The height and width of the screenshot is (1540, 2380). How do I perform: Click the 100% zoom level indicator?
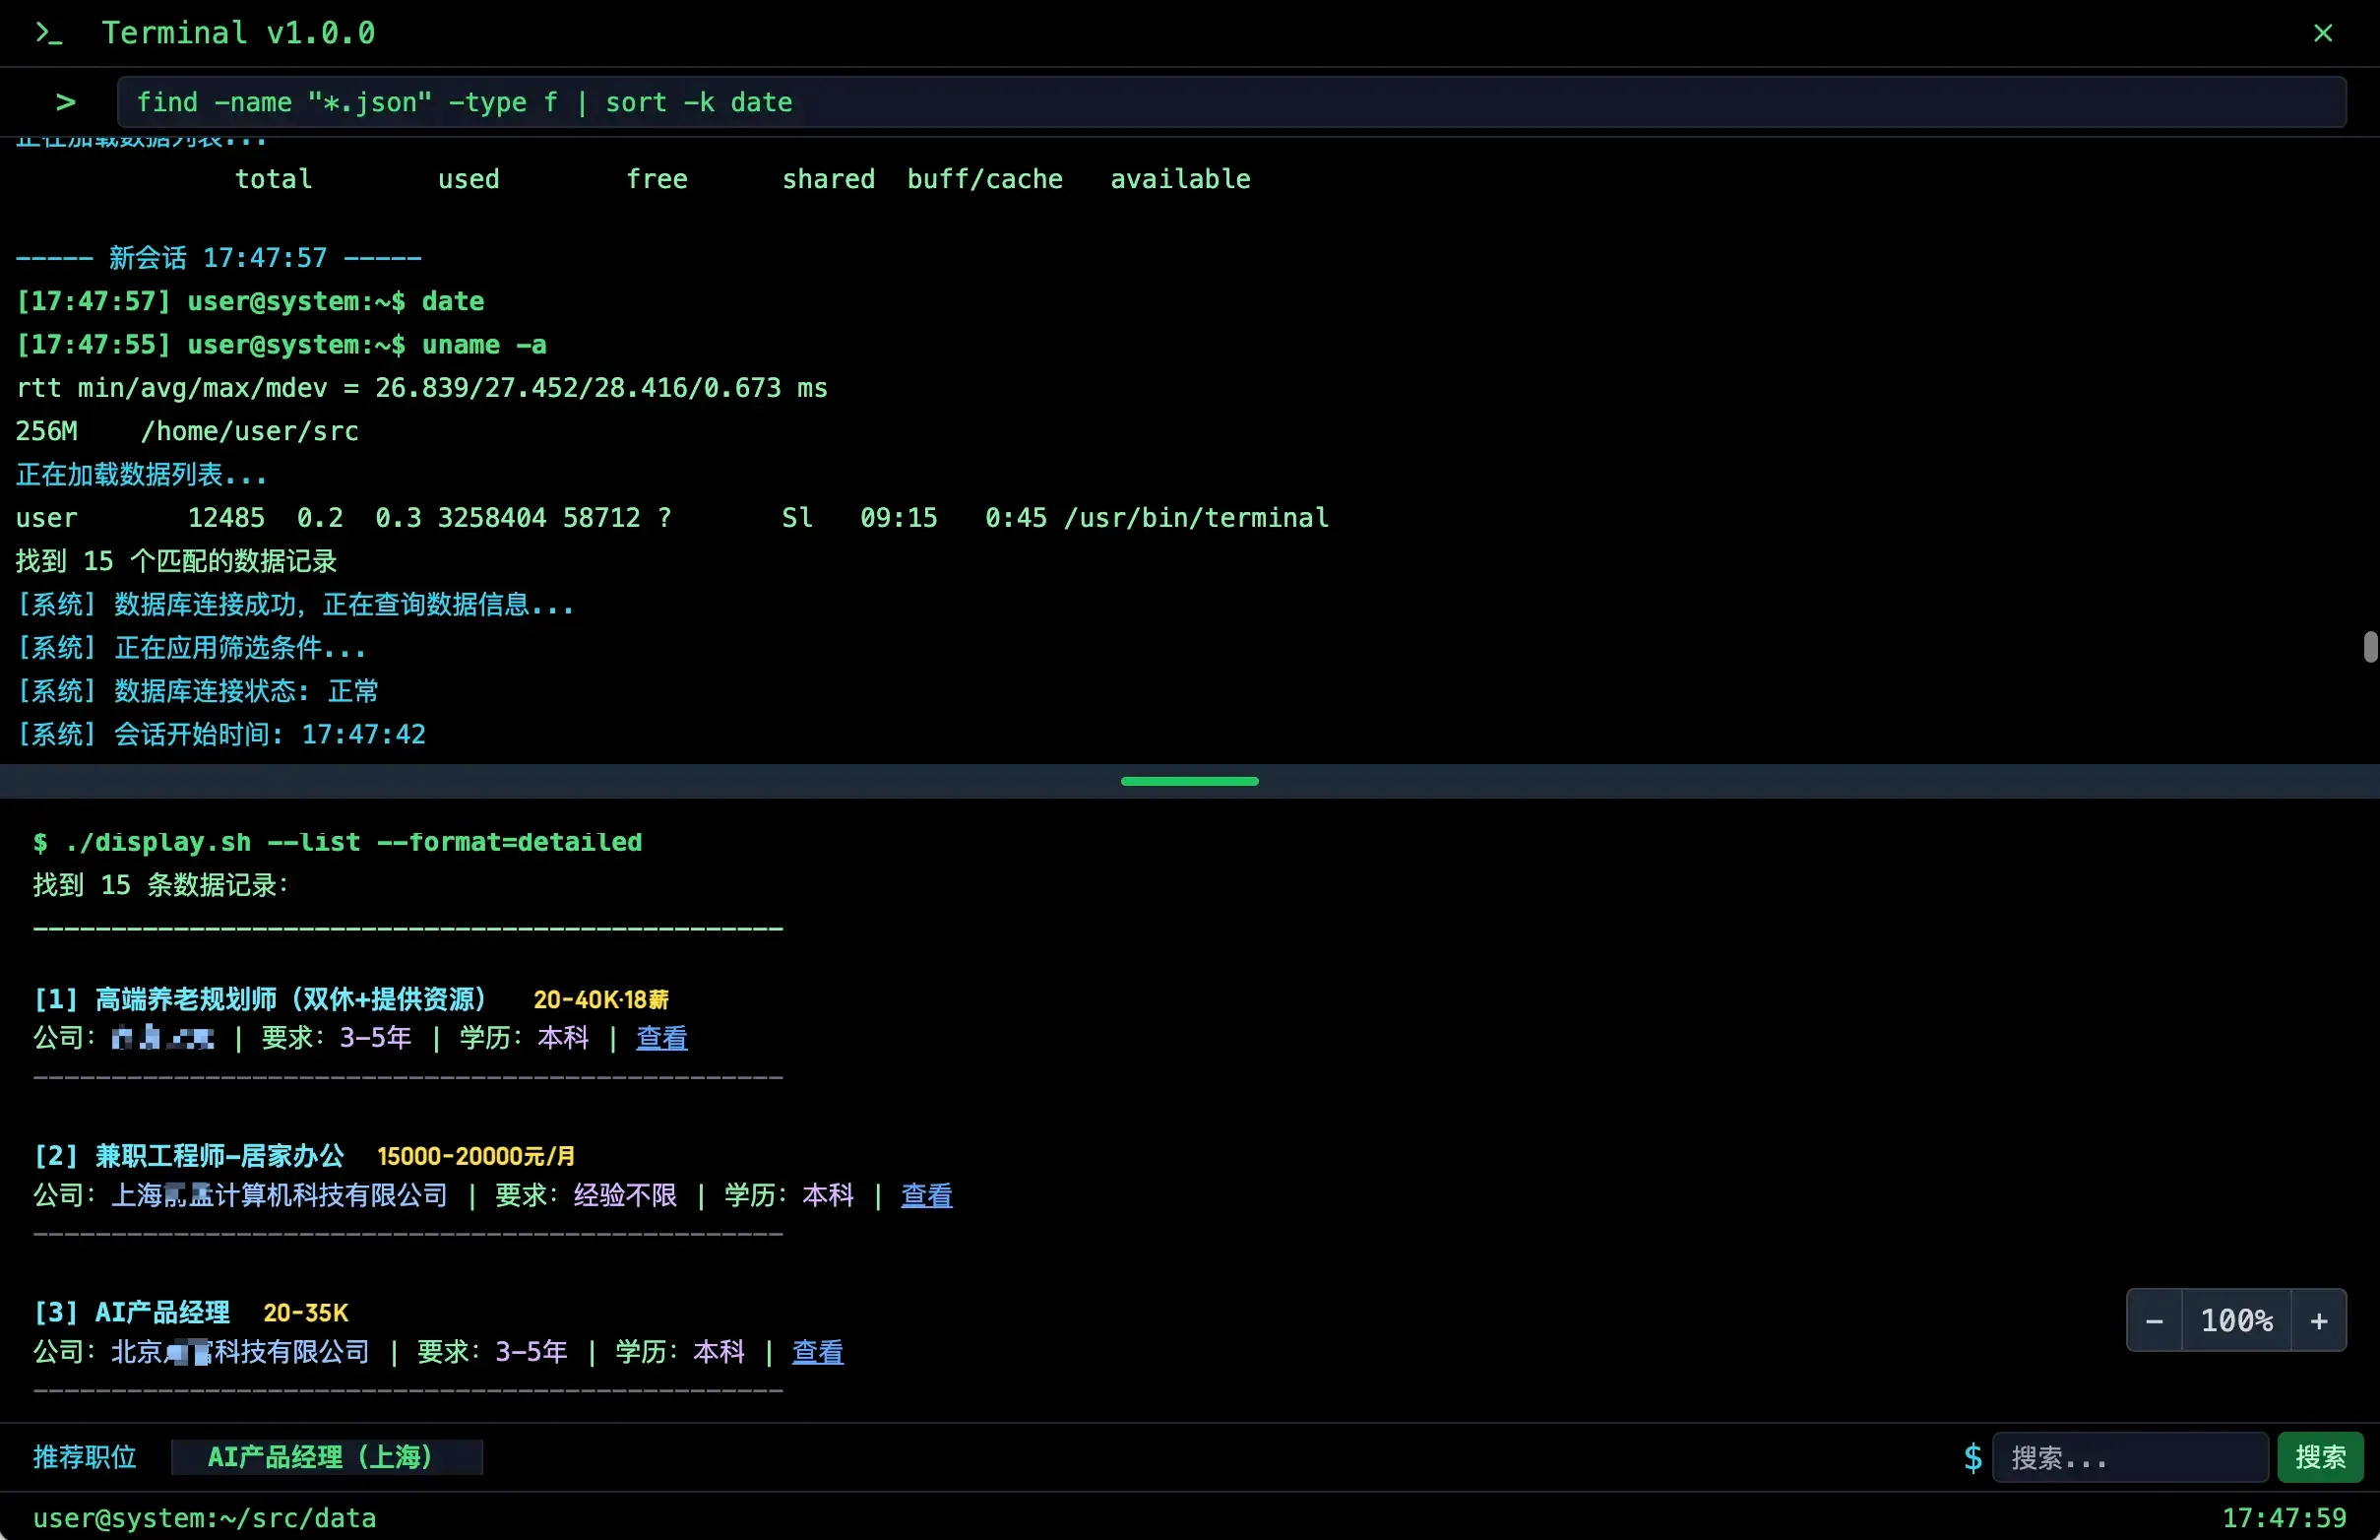(2235, 1320)
